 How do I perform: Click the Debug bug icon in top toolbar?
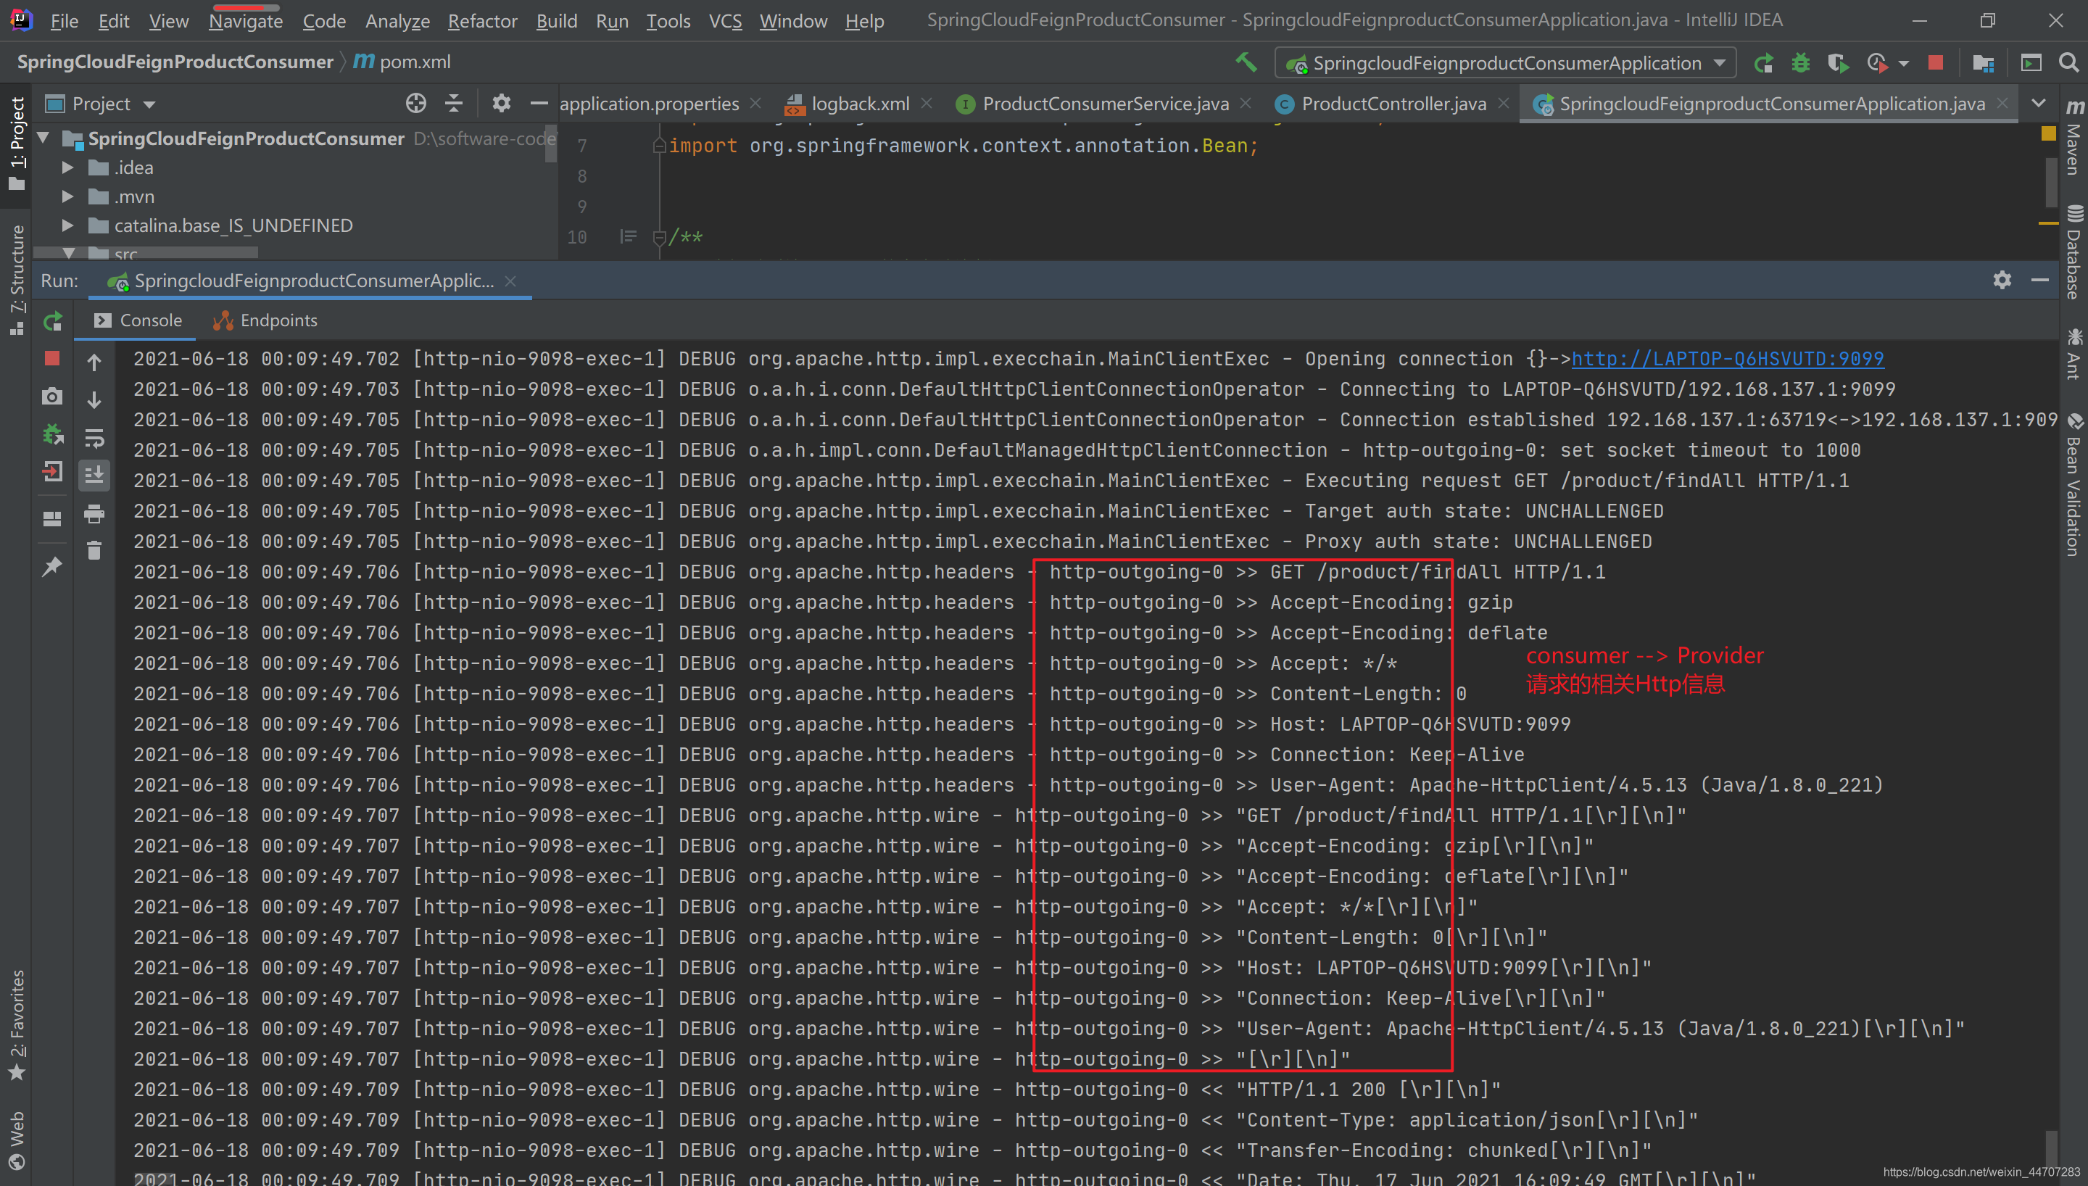click(x=1800, y=63)
